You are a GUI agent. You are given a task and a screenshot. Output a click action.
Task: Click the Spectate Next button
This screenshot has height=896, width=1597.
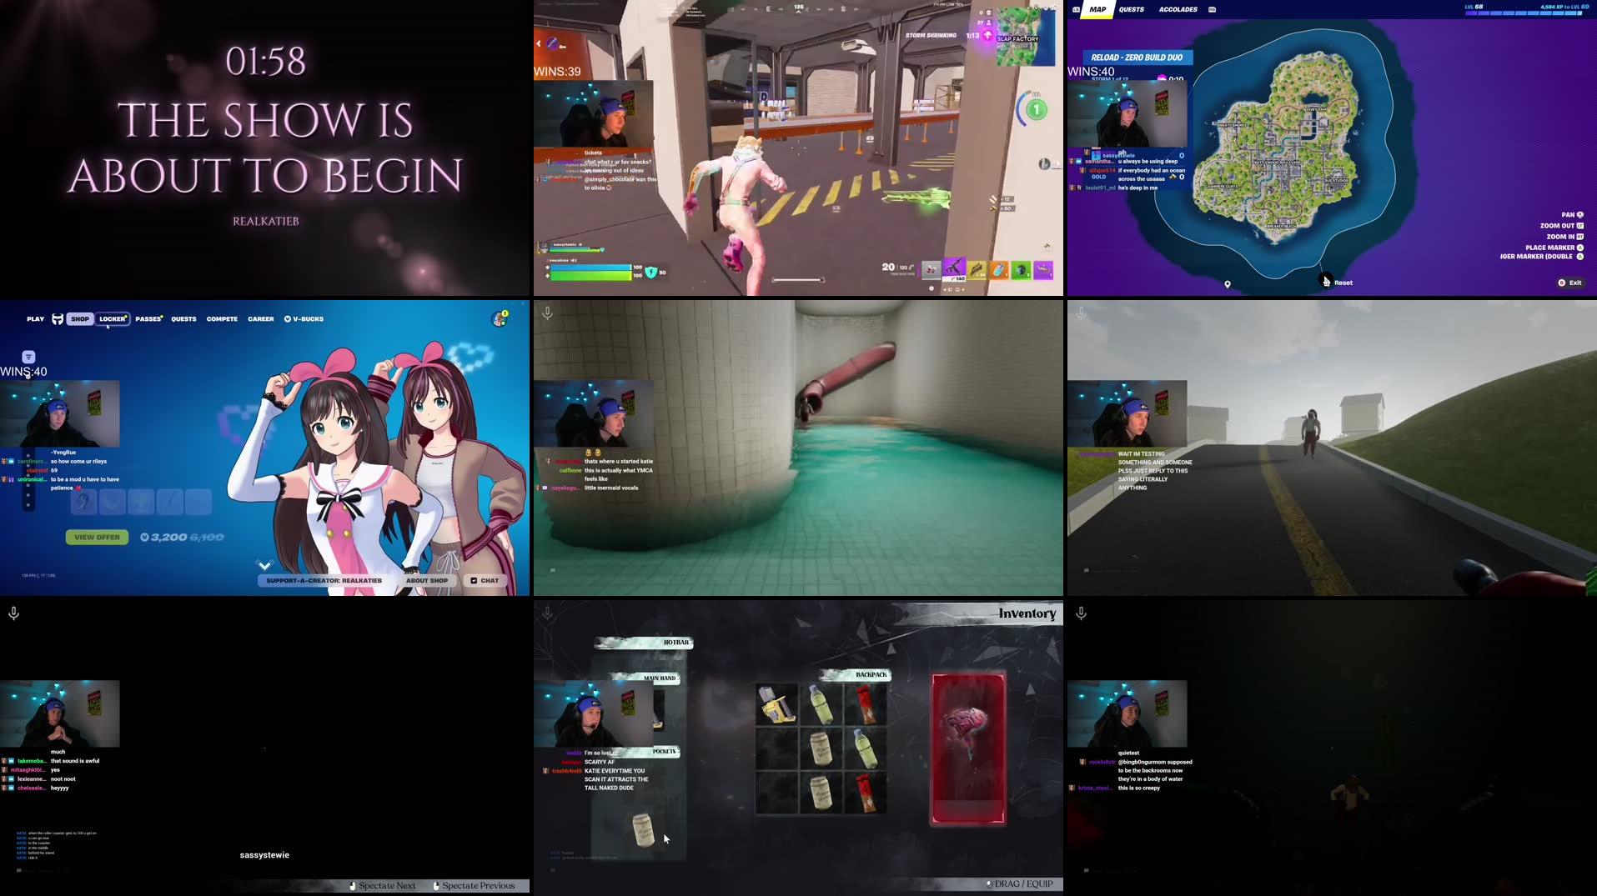[382, 885]
